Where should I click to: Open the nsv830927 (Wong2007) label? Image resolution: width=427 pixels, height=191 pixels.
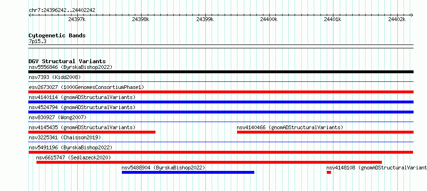pyautogui.click(x=58, y=117)
